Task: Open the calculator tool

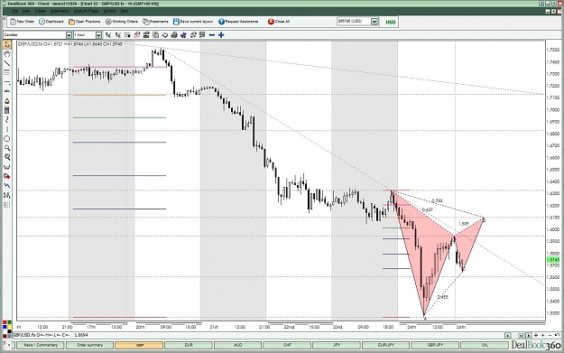Action: 7,110
